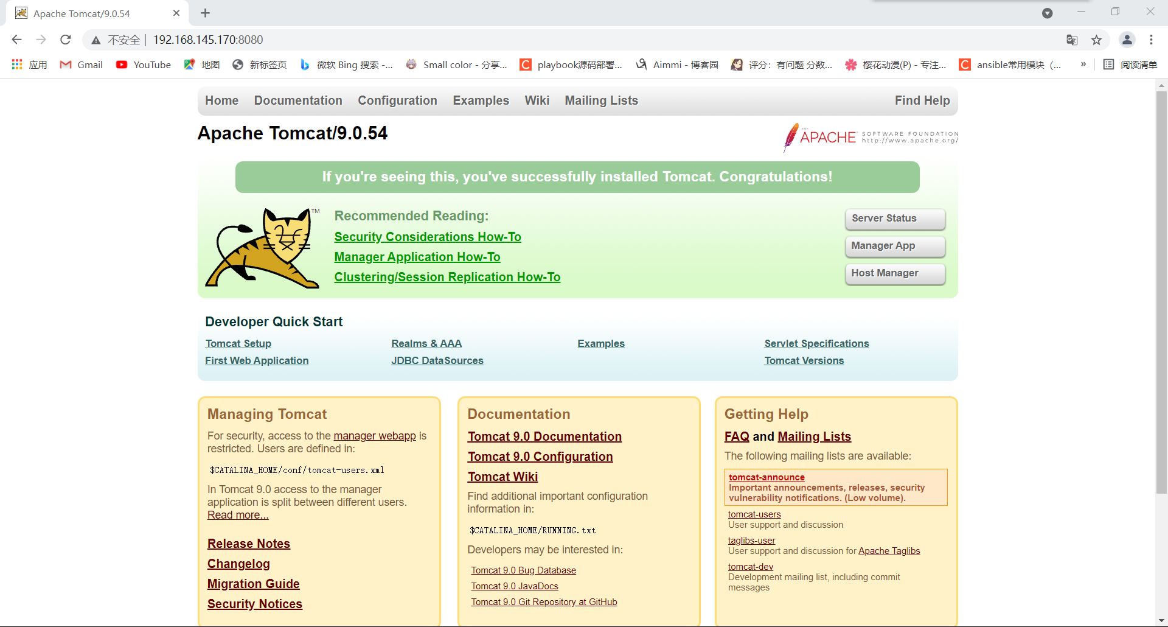Open the 微软 Bing 搜索 bookmark
This screenshot has height=627, width=1168.
[347, 65]
